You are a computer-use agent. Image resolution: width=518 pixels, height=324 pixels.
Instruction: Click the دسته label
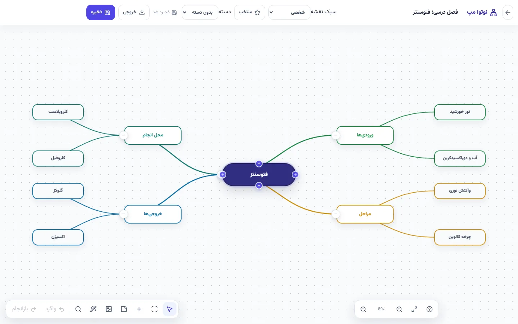click(225, 12)
